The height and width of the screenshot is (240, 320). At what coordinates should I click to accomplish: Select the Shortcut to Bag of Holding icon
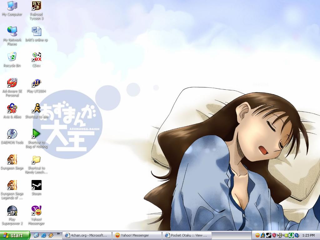tap(36, 138)
